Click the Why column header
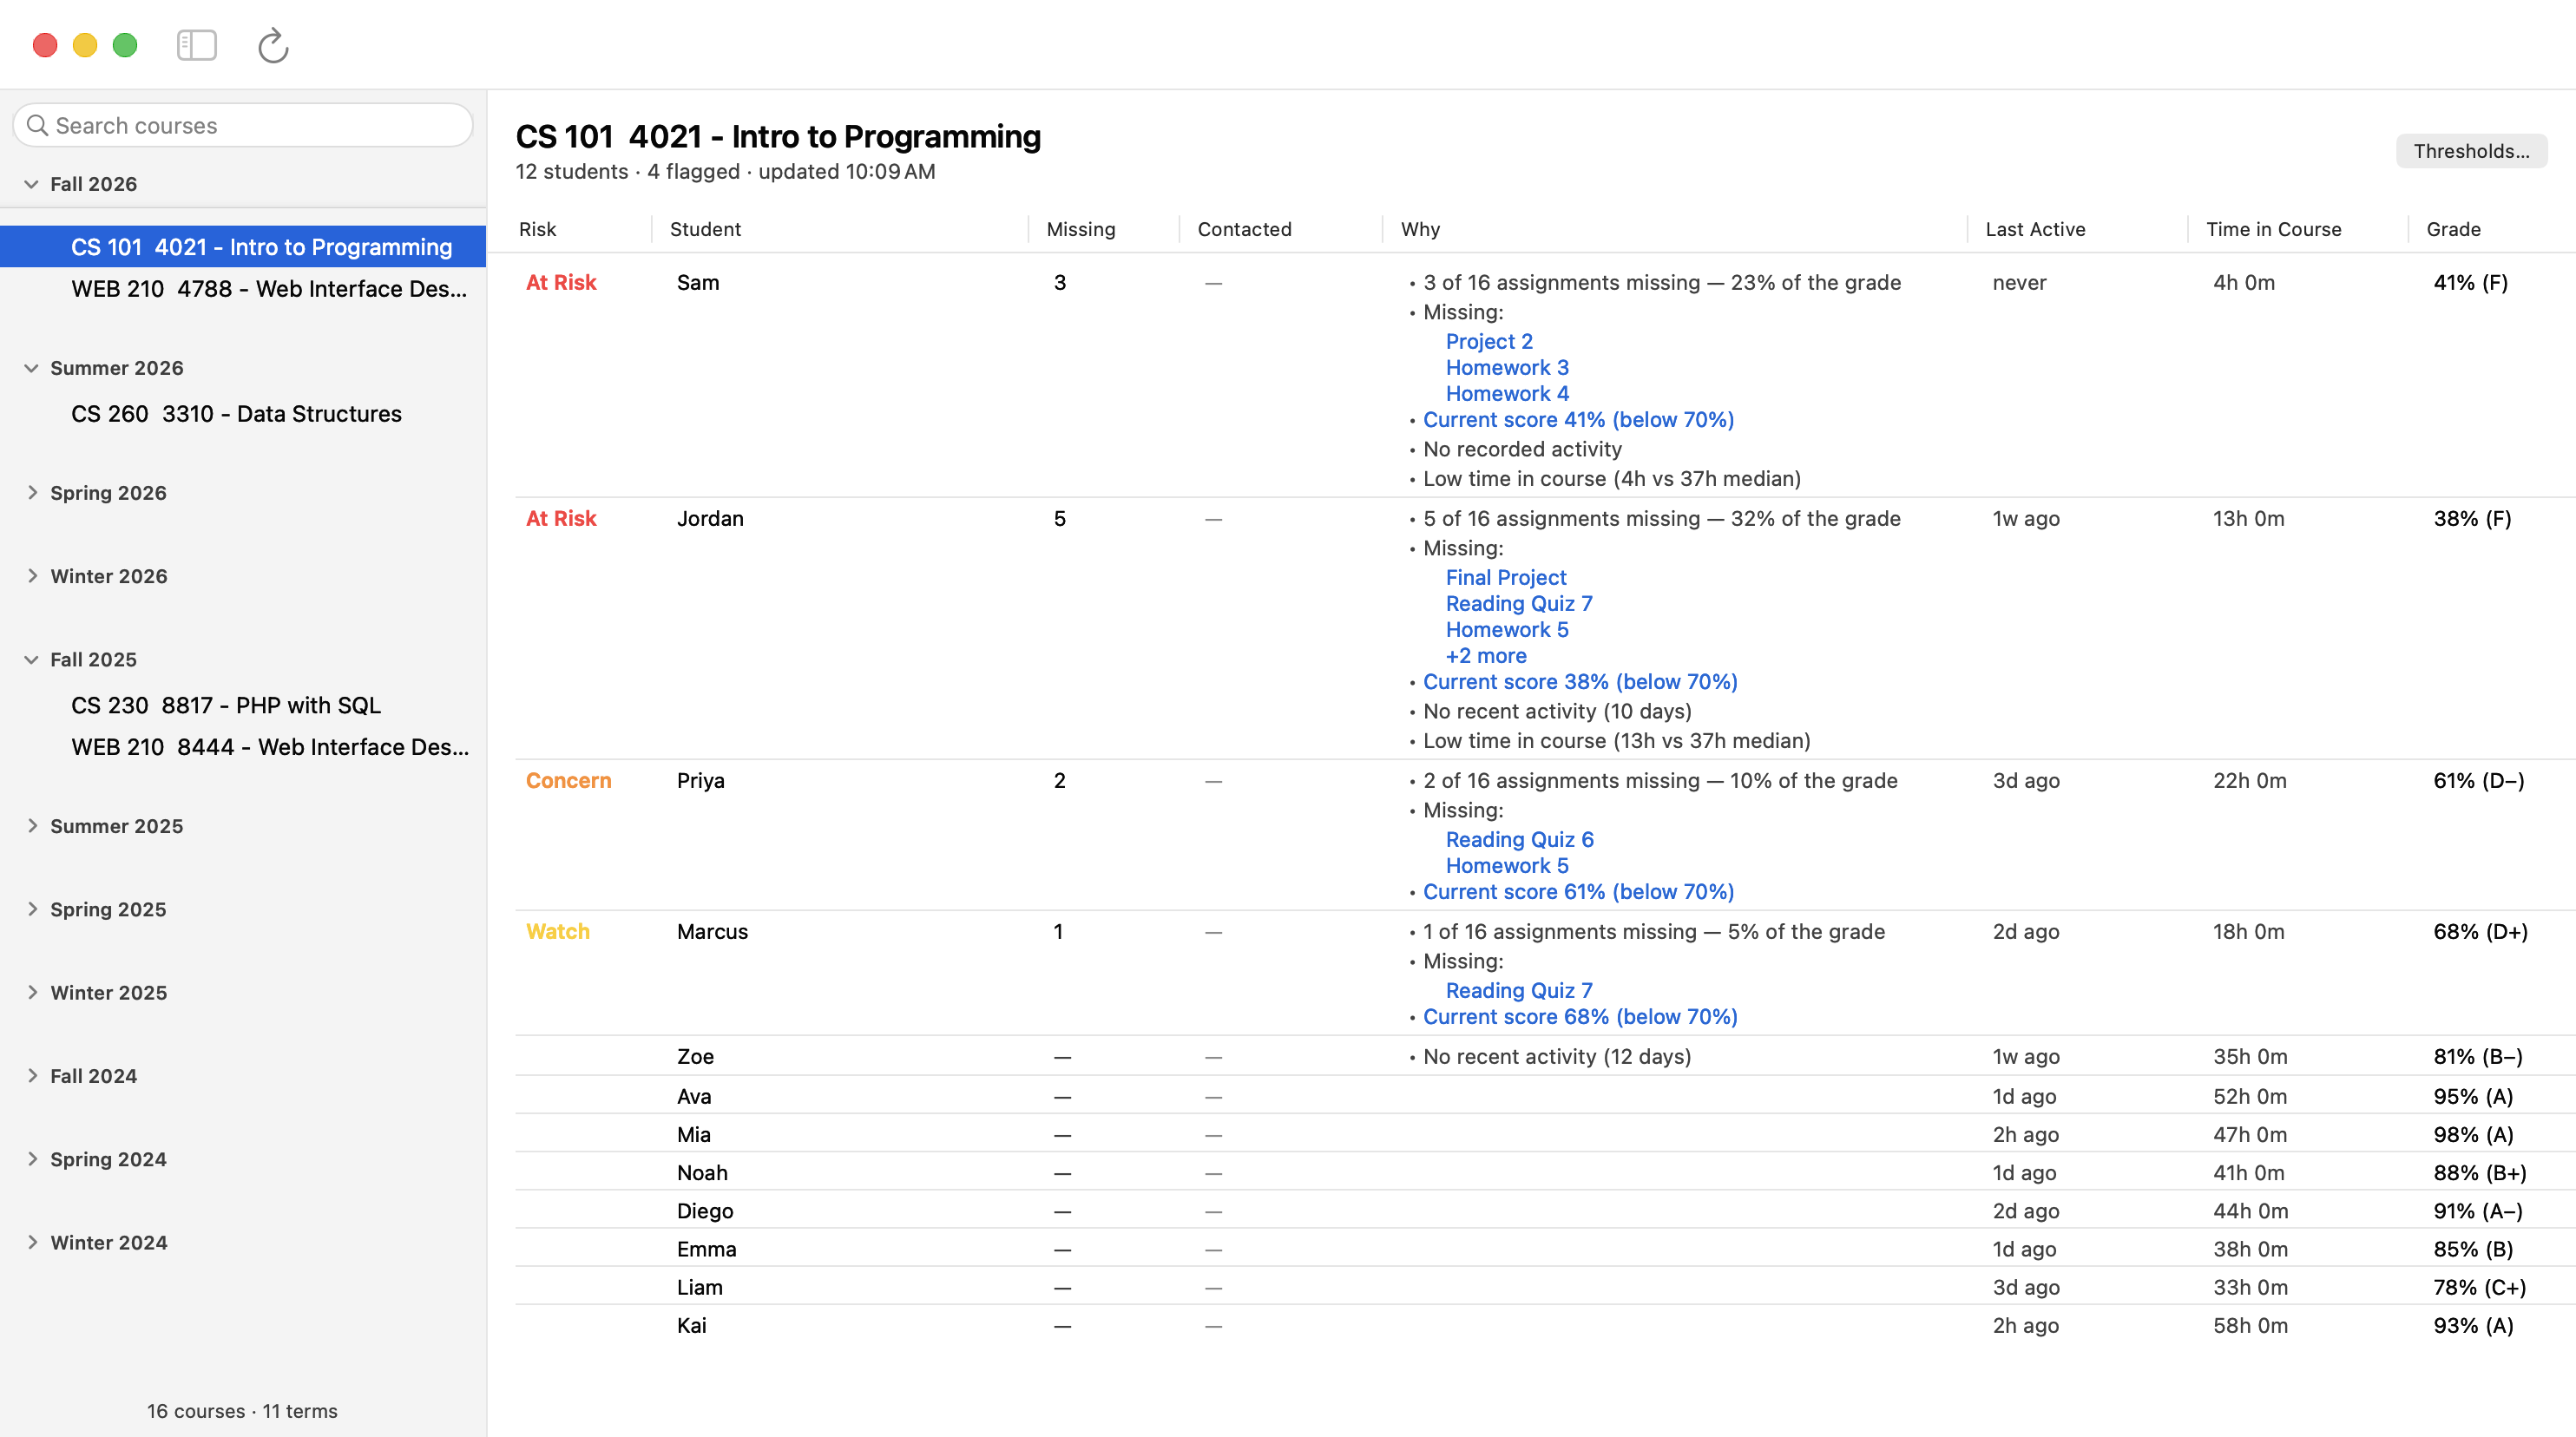 pos(1420,229)
